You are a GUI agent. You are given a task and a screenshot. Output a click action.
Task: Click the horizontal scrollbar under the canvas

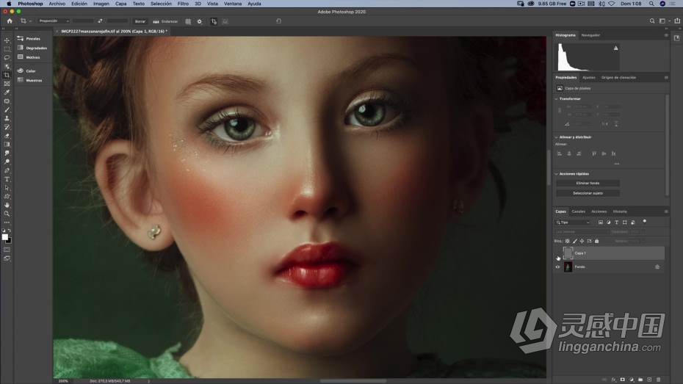pos(353,381)
